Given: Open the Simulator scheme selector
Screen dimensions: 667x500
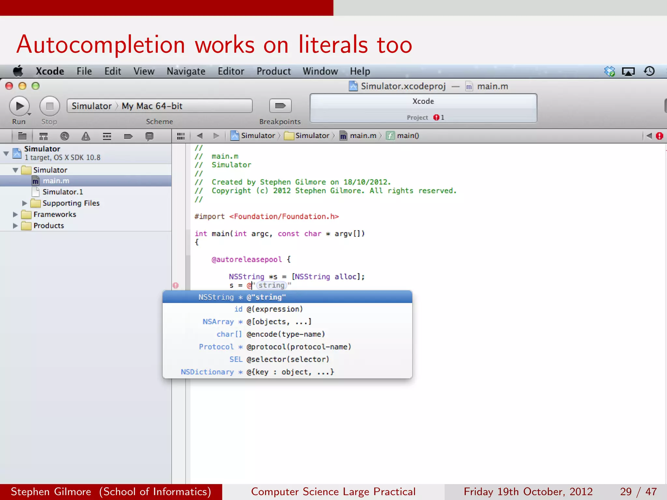Looking at the screenshot, I should pos(92,106).
